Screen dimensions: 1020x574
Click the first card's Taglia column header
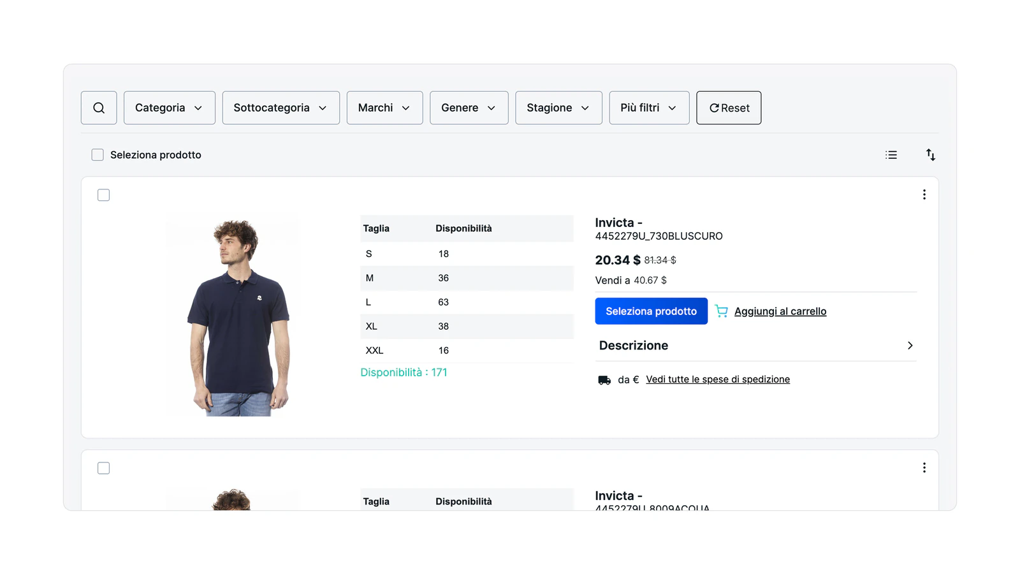(376, 228)
